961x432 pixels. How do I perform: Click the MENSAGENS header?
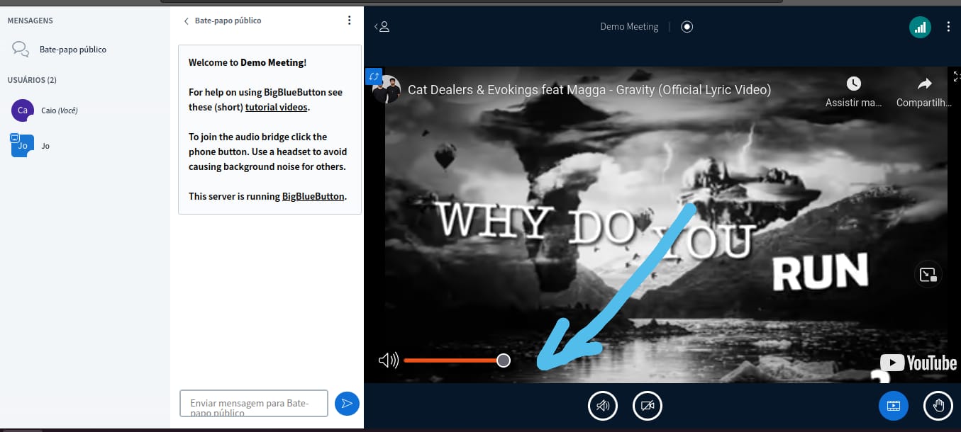tap(30, 21)
